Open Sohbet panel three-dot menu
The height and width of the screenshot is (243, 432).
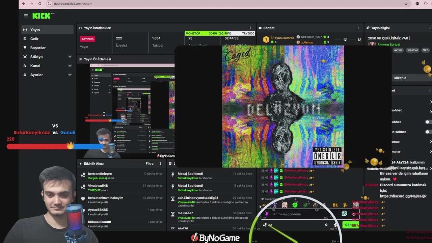[x=358, y=28]
